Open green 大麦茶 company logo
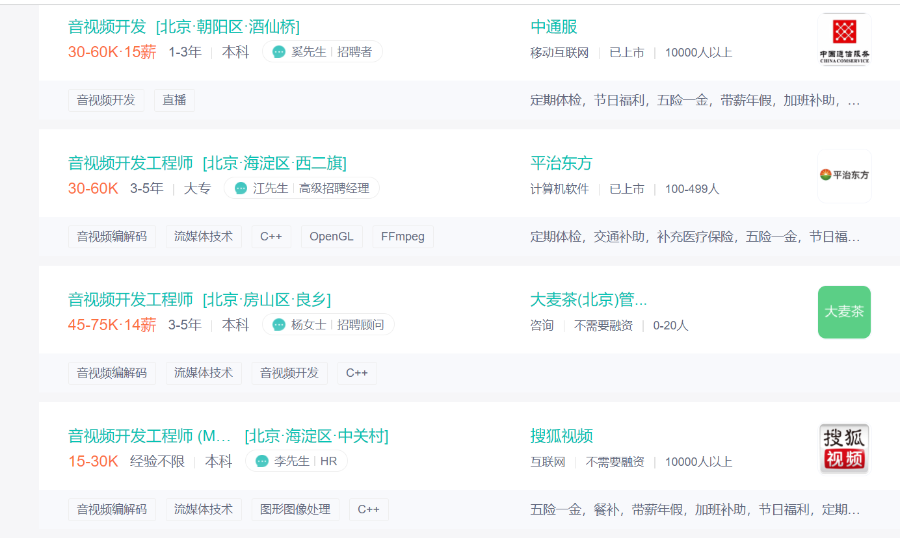 click(844, 312)
